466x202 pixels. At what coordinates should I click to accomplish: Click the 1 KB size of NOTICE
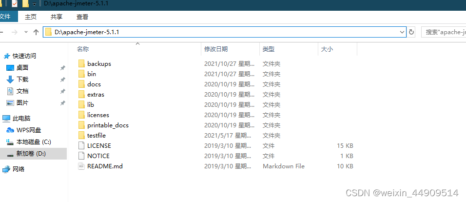347,156
